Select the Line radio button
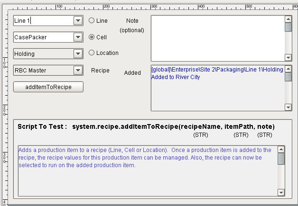Image resolution: width=298 pixels, height=206 pixels. point(92,21)
